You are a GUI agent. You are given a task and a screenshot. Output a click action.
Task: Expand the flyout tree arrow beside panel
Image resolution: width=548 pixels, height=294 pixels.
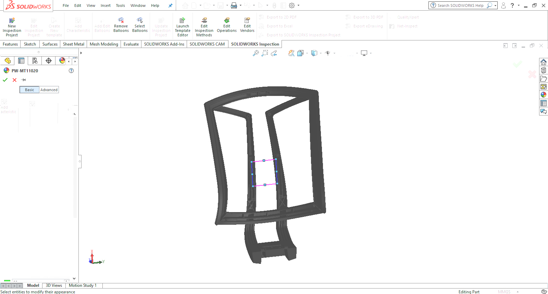coord(81,53)
